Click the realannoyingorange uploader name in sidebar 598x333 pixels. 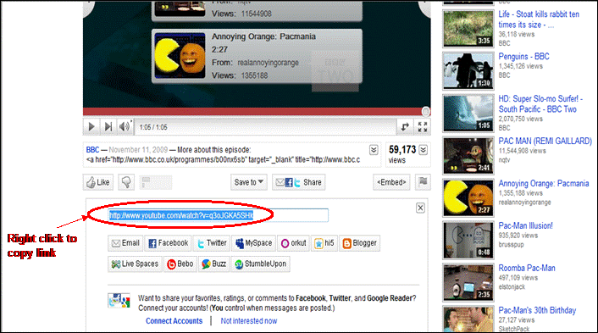tap(525, 203)
